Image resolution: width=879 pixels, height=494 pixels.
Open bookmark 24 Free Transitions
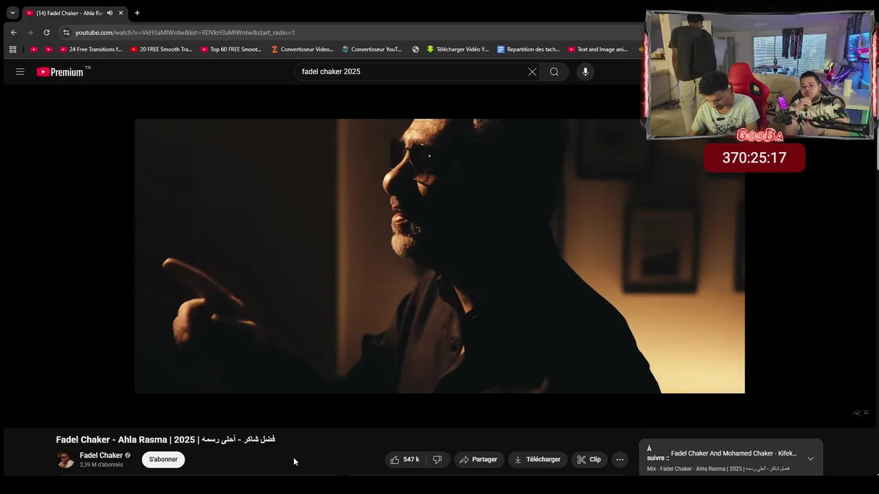[91, 49]
